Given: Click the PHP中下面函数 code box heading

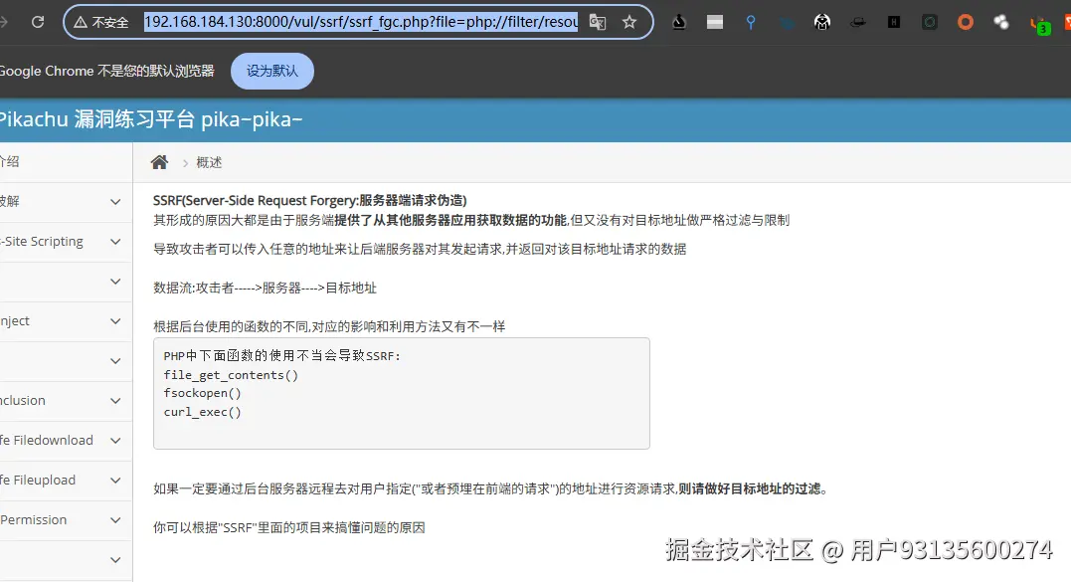Looking at the screenshot, I should point(282,356).
